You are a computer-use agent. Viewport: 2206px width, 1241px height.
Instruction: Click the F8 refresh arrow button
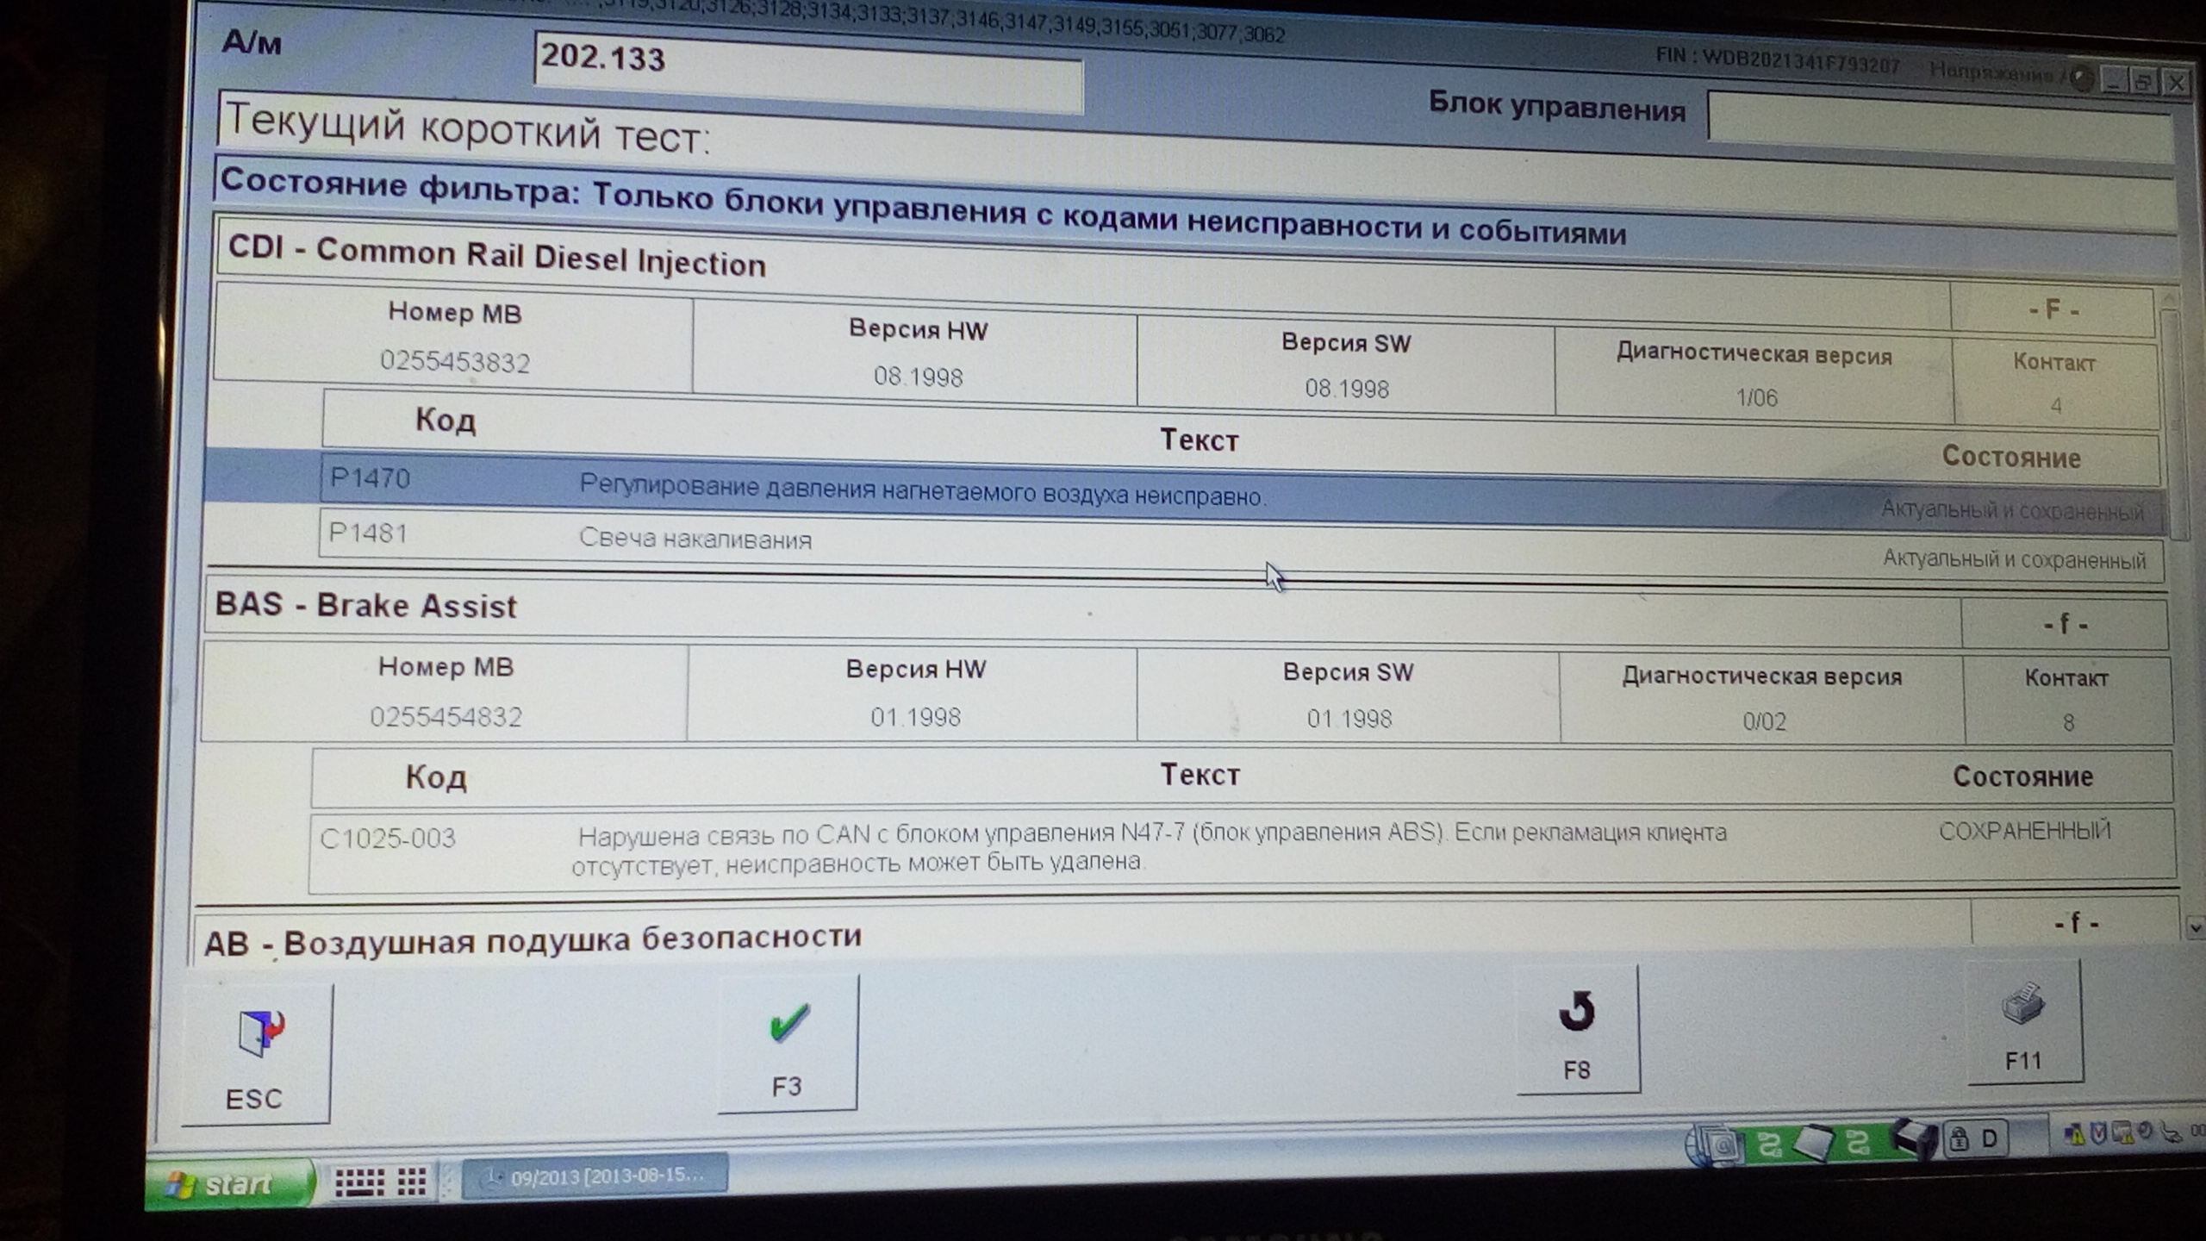coord(1577,1030)
